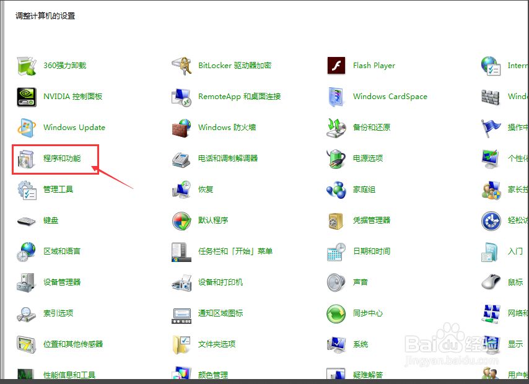Open the Flash Player icon
The image size is (529, 384).
[336, 66]
